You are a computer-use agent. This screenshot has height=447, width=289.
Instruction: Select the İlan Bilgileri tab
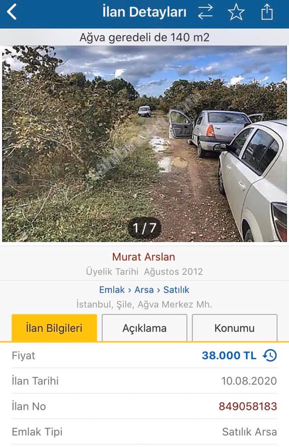(x=54, y=328)
